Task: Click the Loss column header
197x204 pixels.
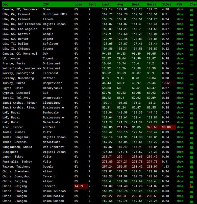Action: point(78,4)
